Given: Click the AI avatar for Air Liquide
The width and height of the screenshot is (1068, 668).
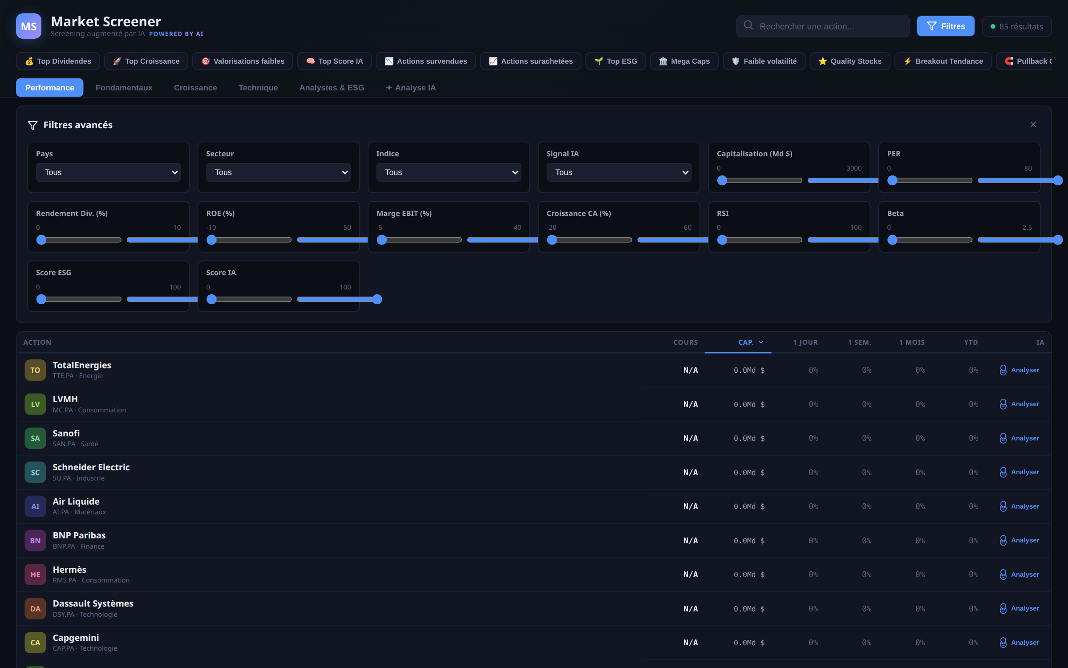Looking at the screenshot, I should click(x=35, y=506).
